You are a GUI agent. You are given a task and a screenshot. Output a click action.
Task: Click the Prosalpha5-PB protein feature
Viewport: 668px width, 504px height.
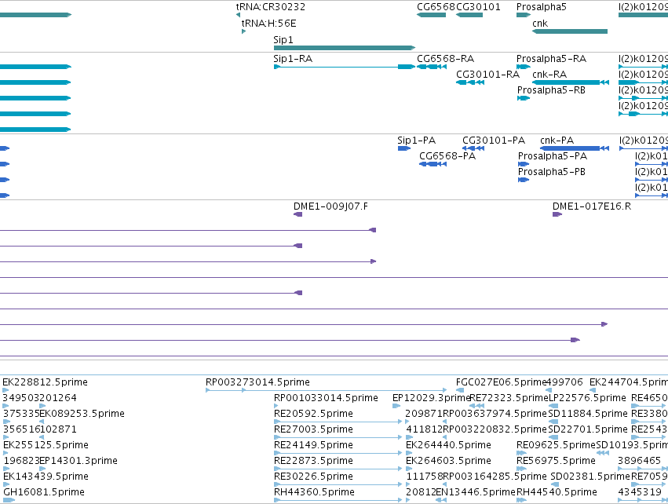[x=524, y=180]
